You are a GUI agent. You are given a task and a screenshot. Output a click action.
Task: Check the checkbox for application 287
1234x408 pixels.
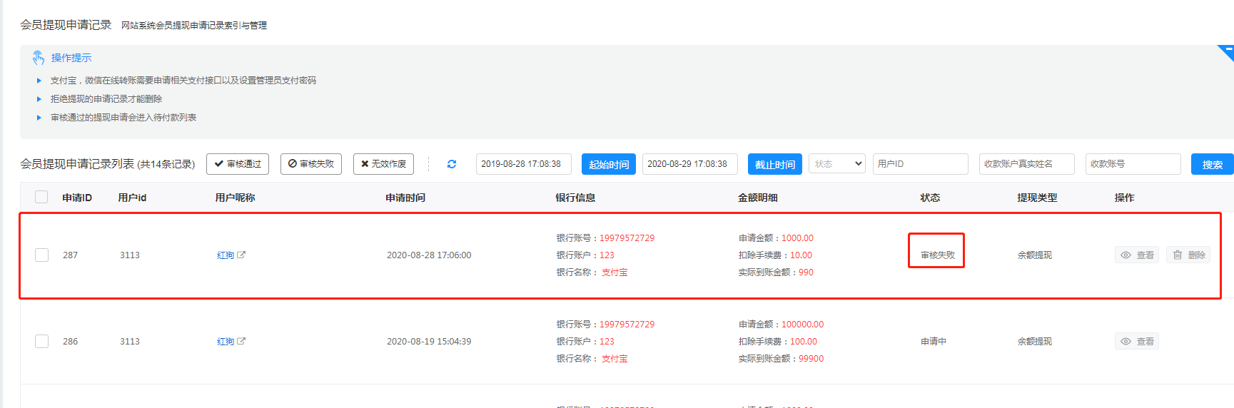(42, 255)
